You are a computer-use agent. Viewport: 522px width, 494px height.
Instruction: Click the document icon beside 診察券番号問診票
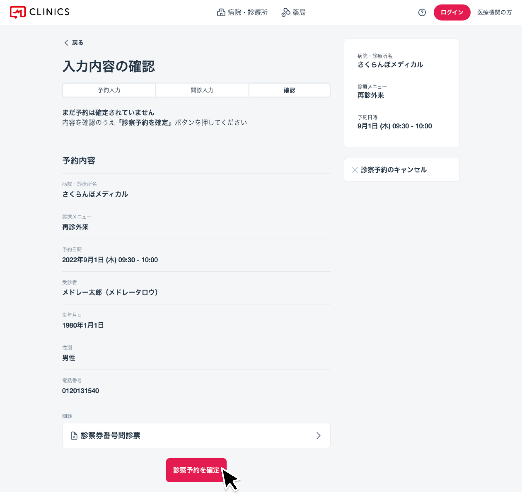[x=74, y=435]
